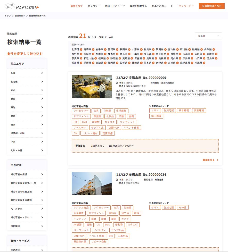Remove the 埼玉県 filter condition
228x252 pixels.
coord(129,54)
